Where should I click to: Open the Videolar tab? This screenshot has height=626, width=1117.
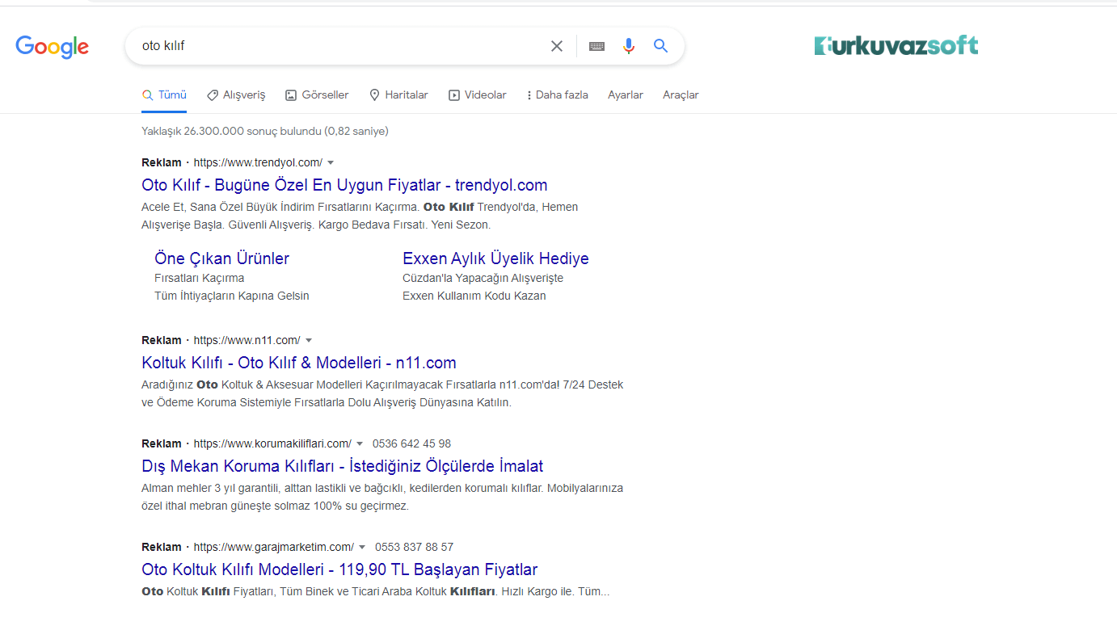(x=478, y=95)
